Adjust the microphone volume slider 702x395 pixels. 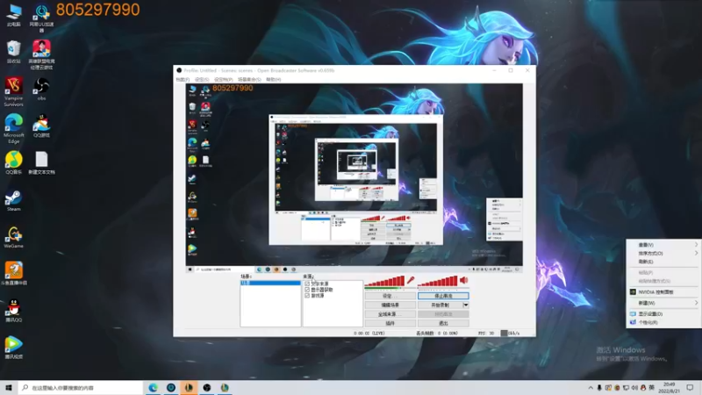(384, 281)
